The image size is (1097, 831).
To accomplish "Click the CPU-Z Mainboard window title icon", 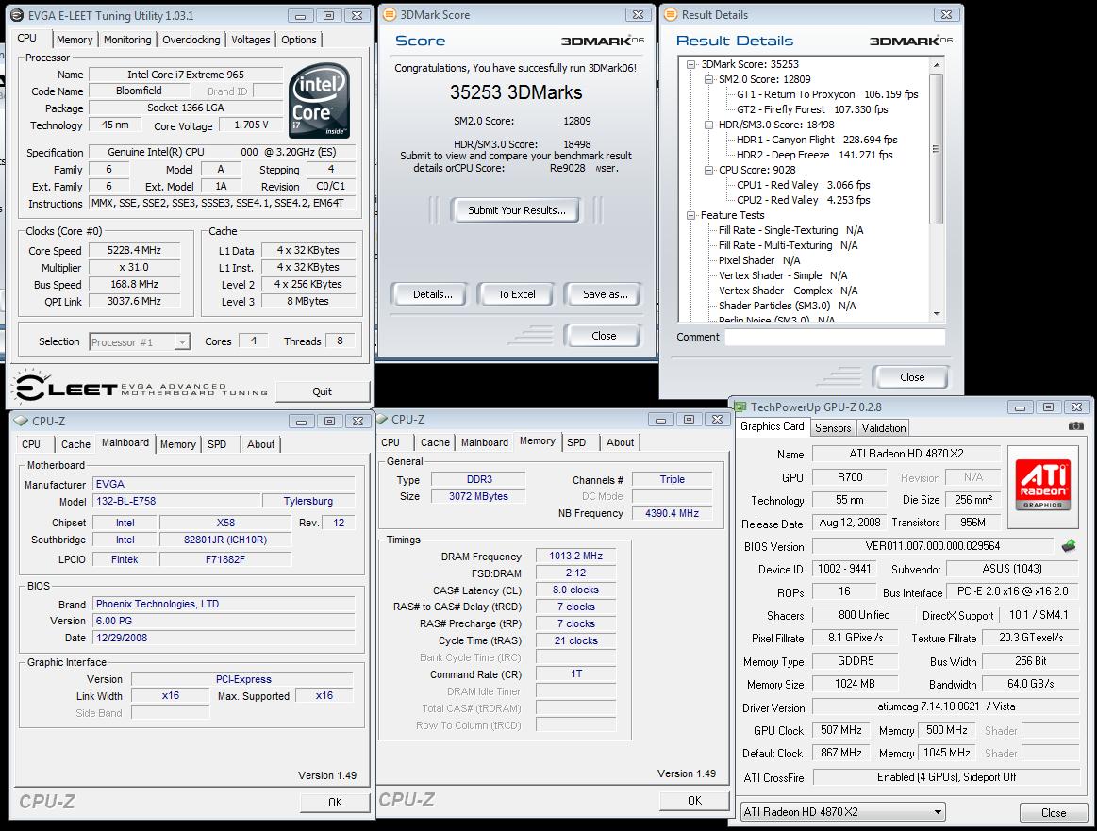I will [21, 421].
